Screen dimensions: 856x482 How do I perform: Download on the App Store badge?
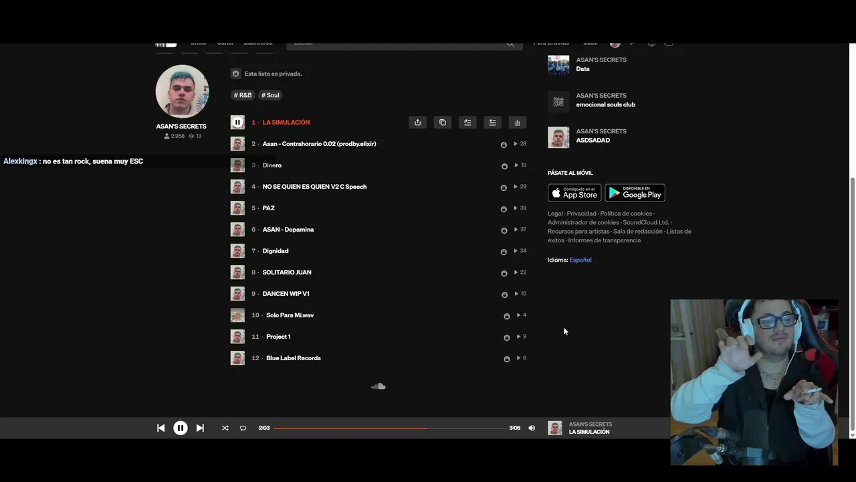point(574,193)
